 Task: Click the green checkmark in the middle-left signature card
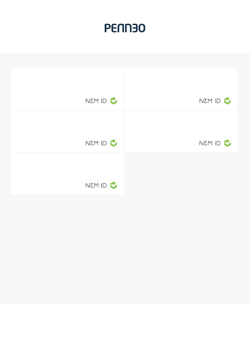pyautogui.click(x=114, y=143)
